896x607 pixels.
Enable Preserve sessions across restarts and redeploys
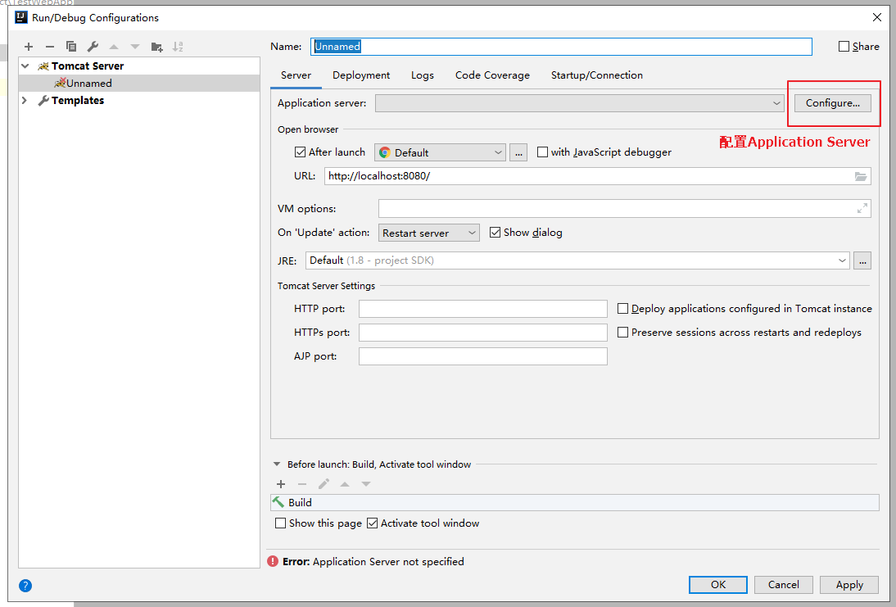click(622, 332)
